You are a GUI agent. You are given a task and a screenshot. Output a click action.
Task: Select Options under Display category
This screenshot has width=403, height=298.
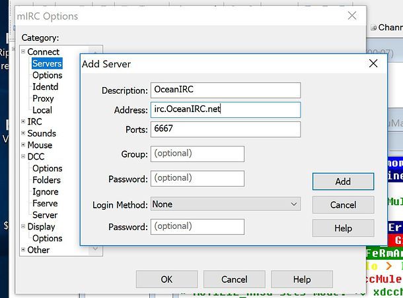tap(48, 238)
